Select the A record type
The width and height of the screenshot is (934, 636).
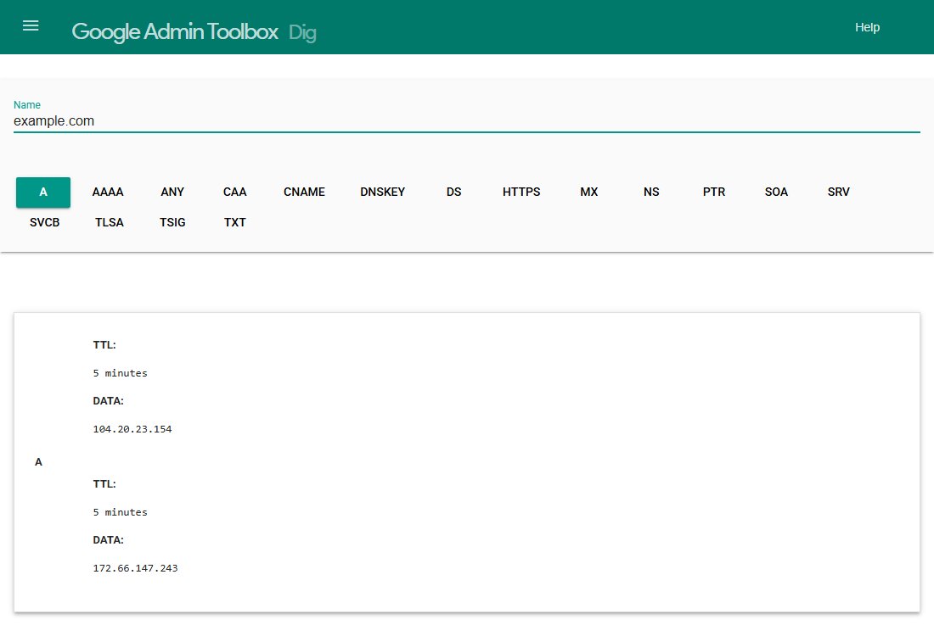(43, 192)
